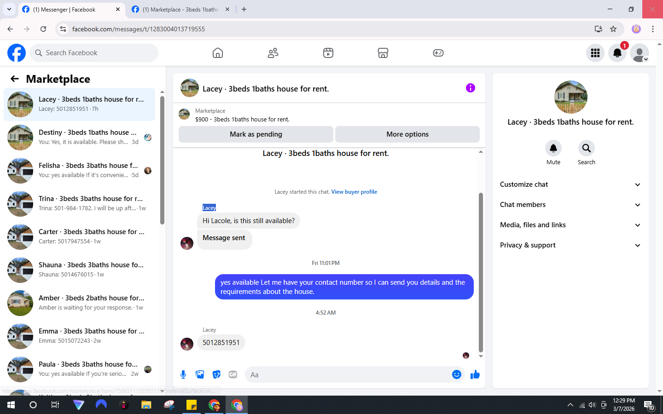Choose a GIF icon
This screenshot has height=414, width=663.
point(233,374)
